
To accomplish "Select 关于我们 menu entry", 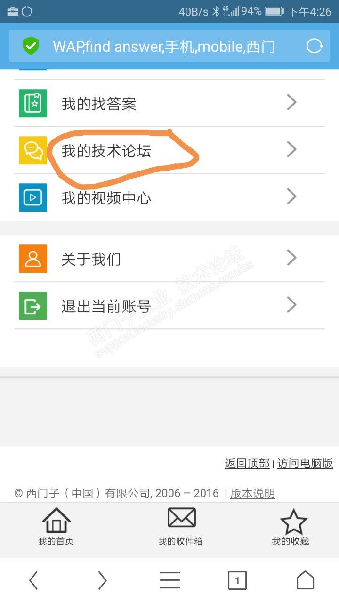I will point(169,259).
